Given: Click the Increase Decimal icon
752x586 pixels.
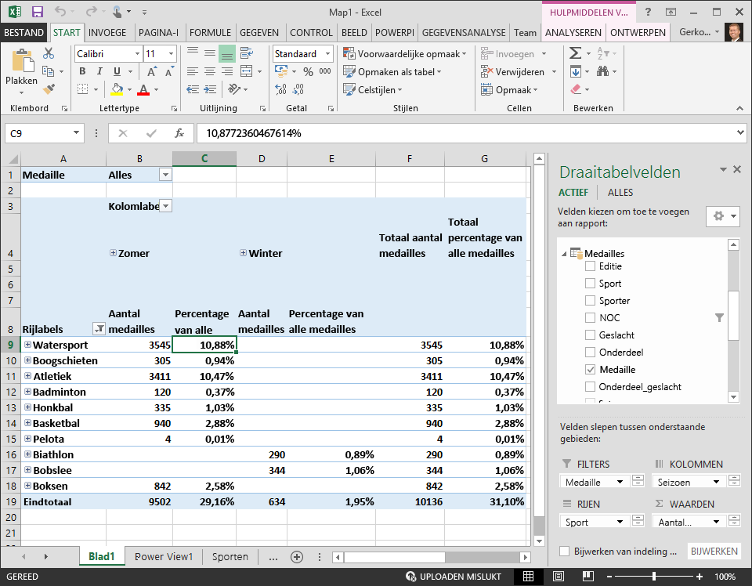Looking at the screenshot, I should coord(280,89).
